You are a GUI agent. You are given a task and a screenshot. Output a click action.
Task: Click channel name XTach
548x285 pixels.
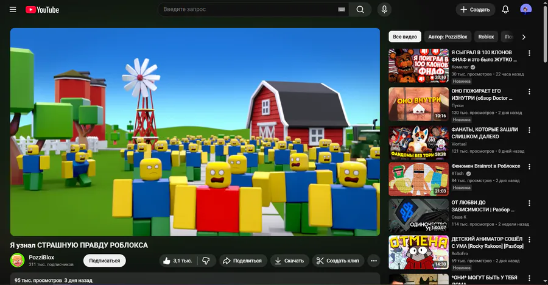[x=457, y=174]
